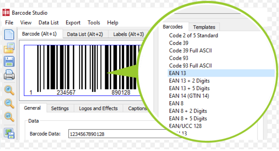Click the Zoom out magnifier icon
279x151 pixels.
9,103
